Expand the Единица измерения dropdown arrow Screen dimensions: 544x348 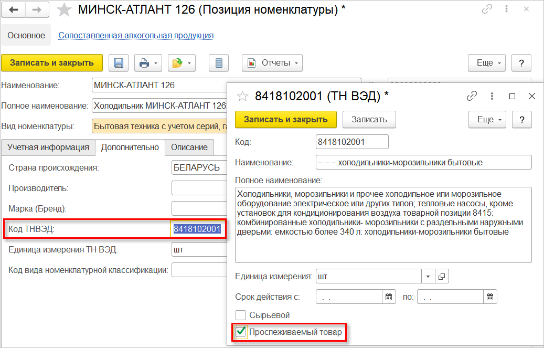coord(428,277)
